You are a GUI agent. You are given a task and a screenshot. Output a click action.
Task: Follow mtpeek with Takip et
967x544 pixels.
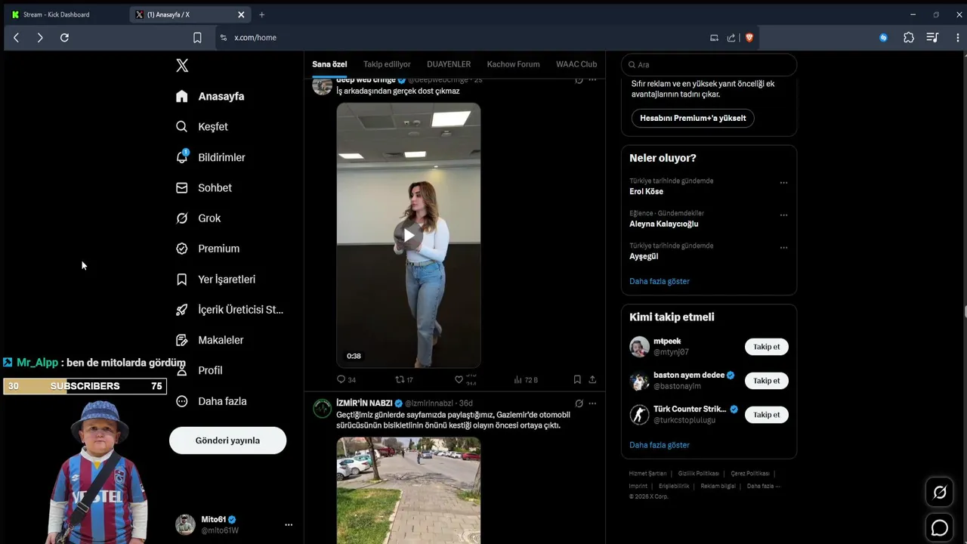coord(767,347)
